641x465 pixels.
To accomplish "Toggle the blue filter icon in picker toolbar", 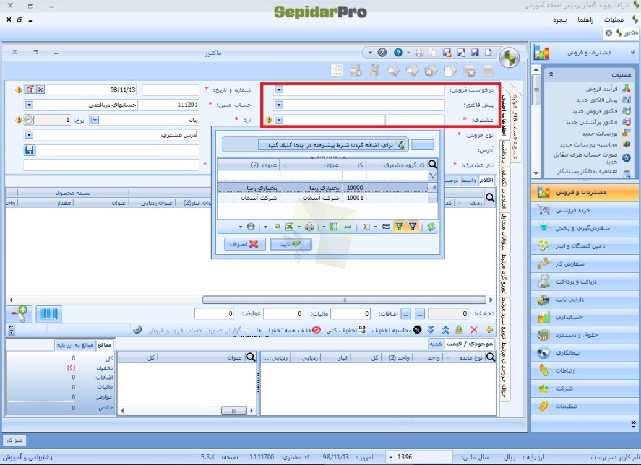I will click(413, 227).
